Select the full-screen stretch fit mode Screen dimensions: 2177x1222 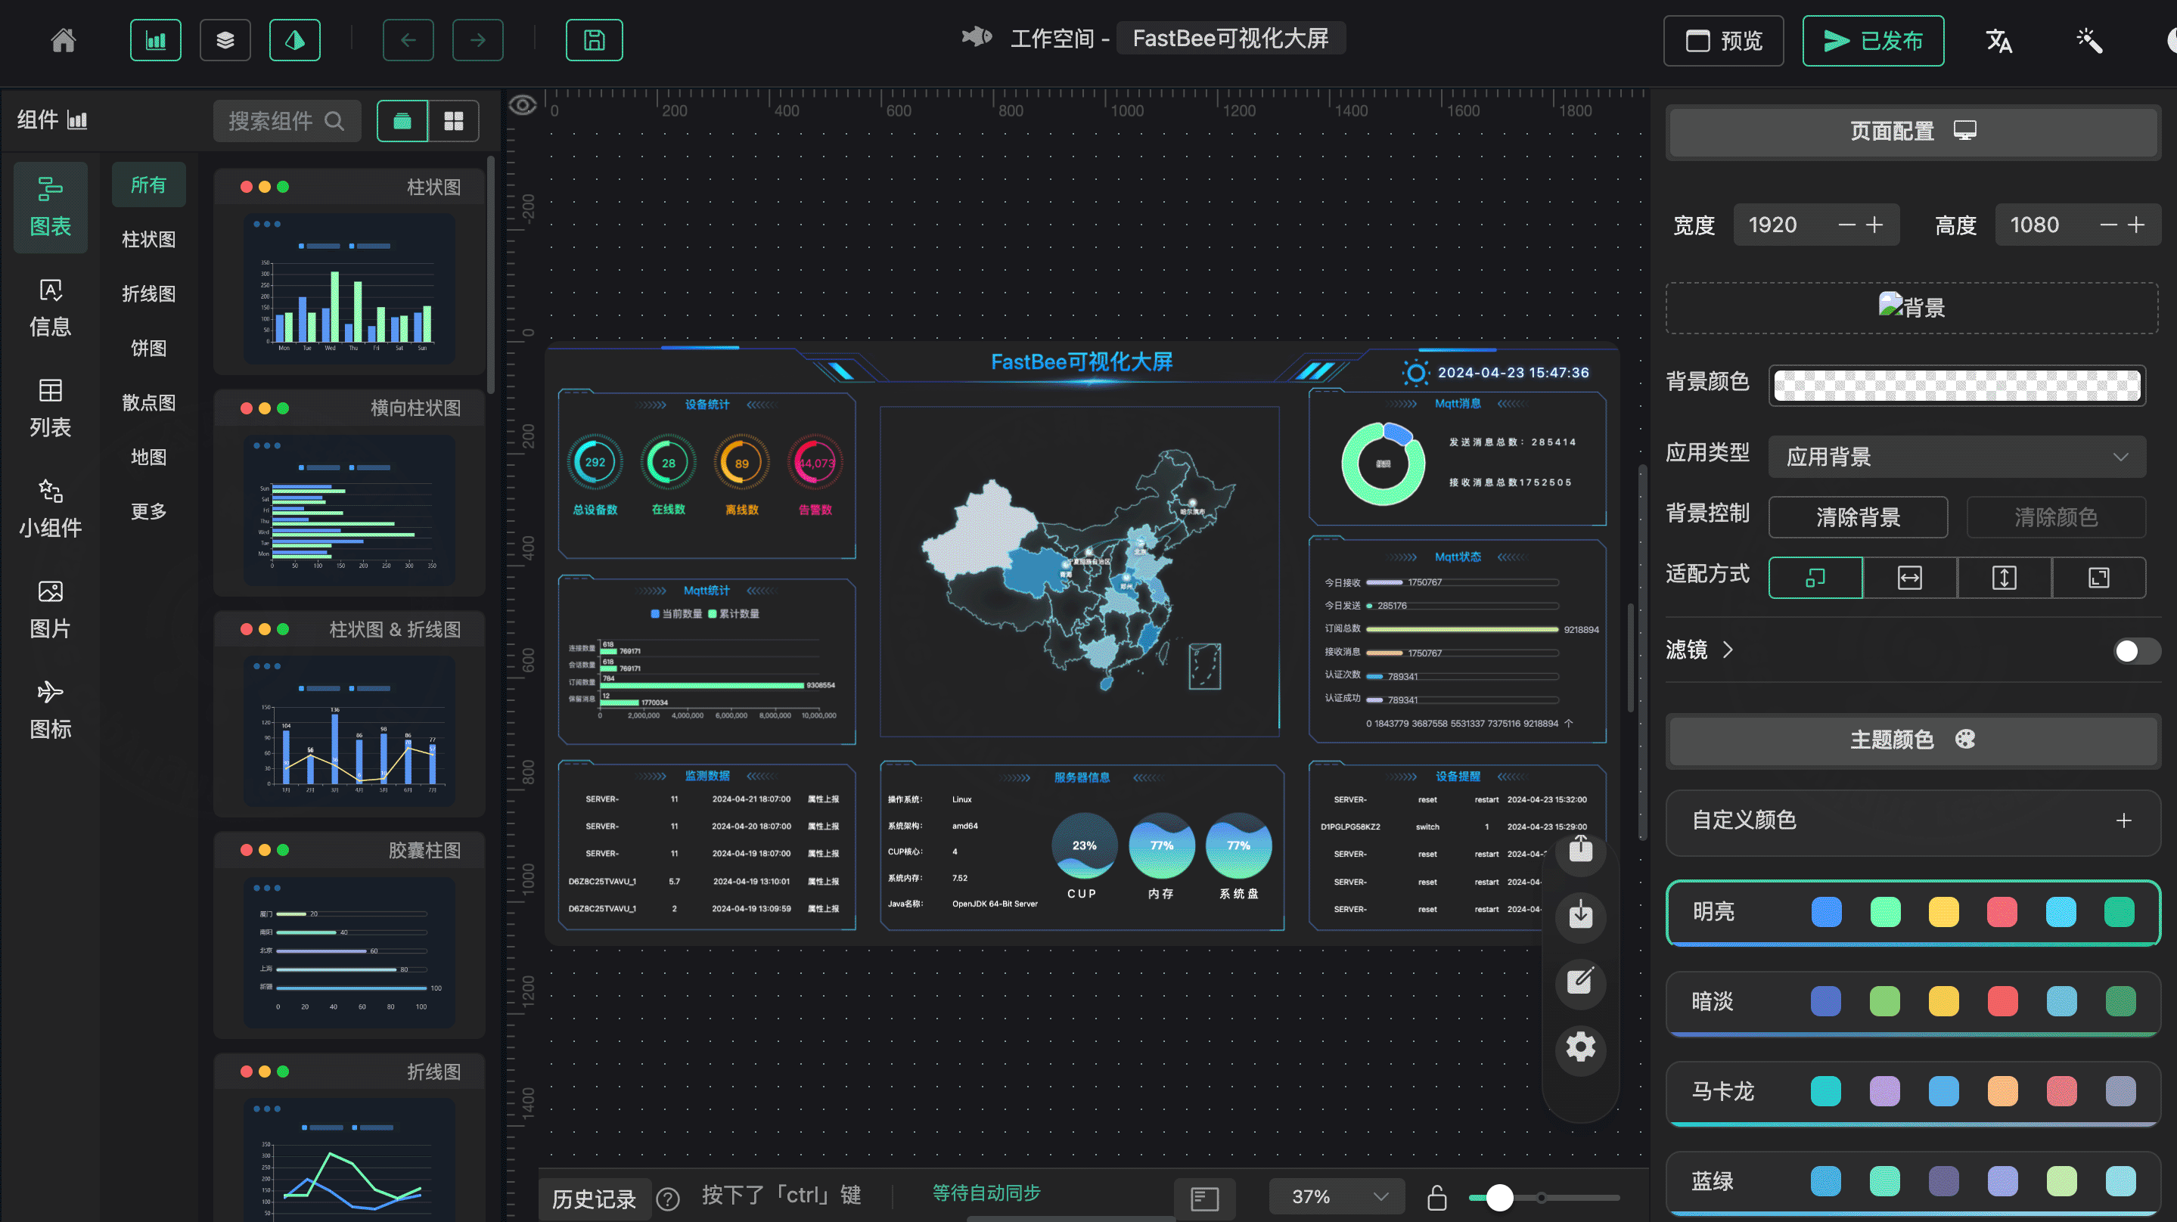tap(2099, 578)
